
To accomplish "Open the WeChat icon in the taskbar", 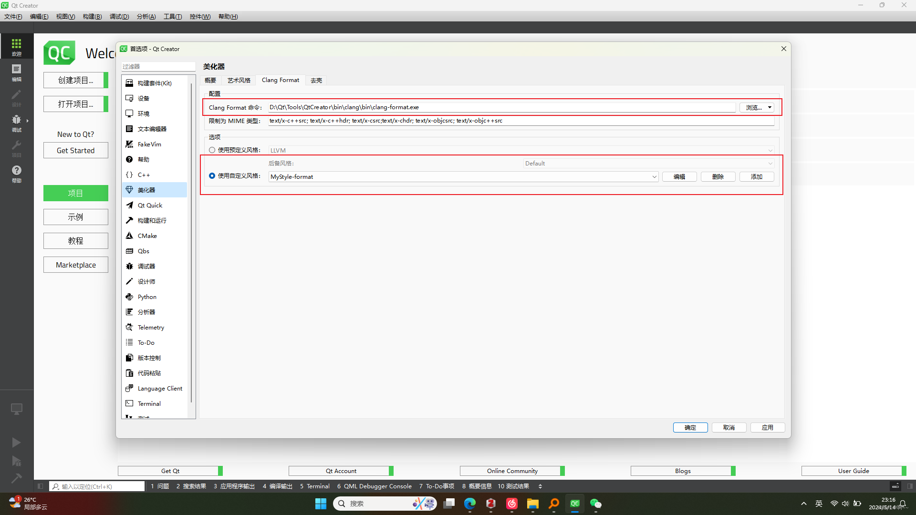I will click(x=595, y=504).
